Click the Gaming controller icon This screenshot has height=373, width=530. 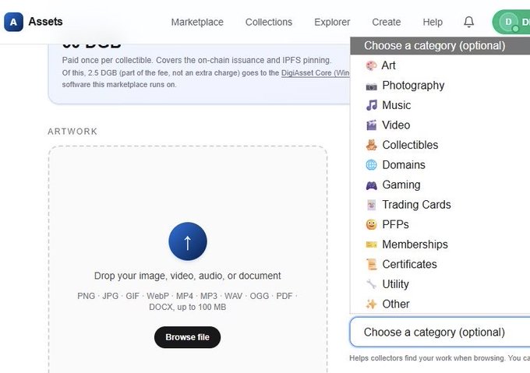coord(371,185)
